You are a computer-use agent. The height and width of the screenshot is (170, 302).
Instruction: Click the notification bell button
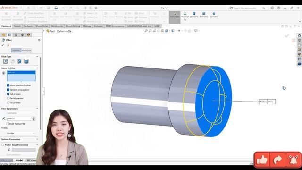click(x=294, y=160)
